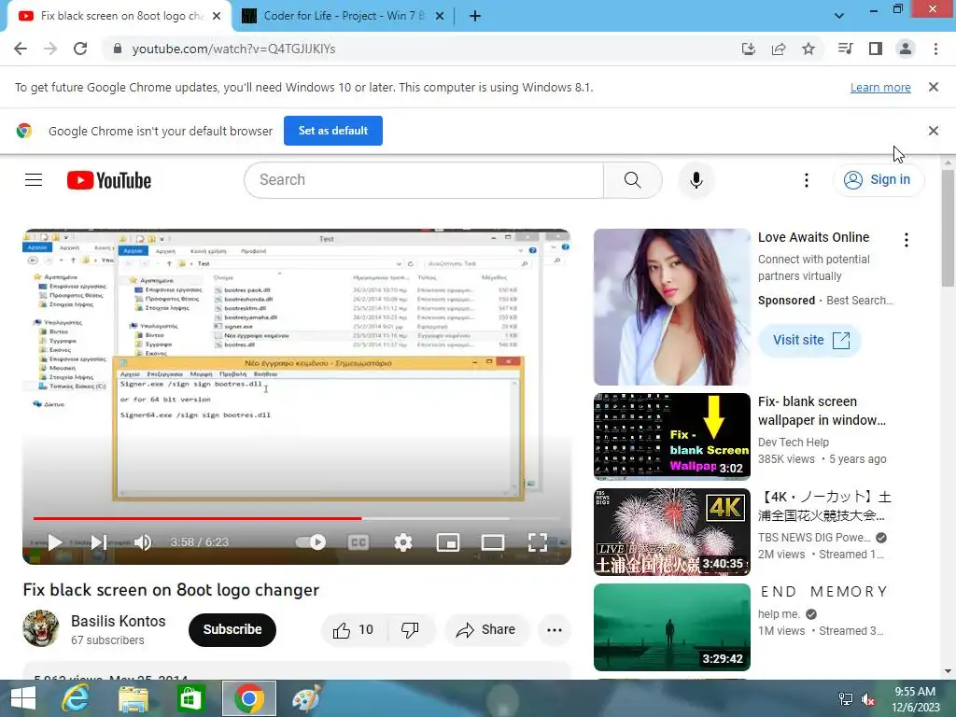Open more actions menu below video
The height and width of the screenshot is (717, 956).
pyautogui.click(x=555, y=630)
